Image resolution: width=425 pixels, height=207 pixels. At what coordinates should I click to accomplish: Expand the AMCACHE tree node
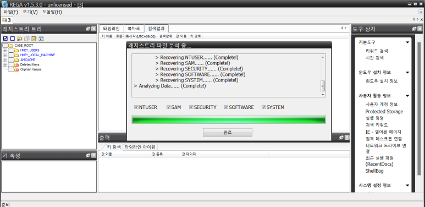(x=5, y=60)
